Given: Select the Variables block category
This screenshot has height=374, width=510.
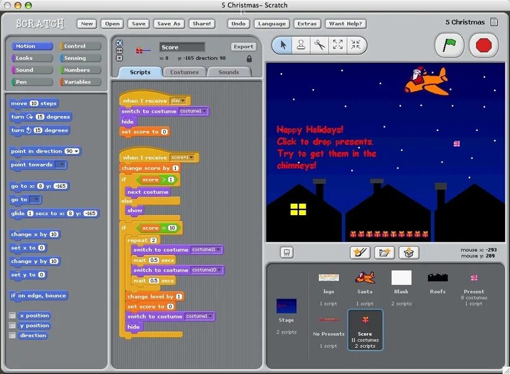Looking at the screenshot, I should (80, 82).
